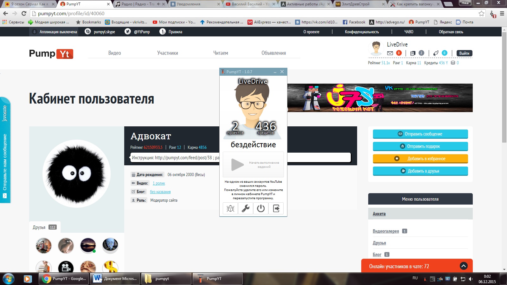Click the LiveDrive avatar in the site header
507x285 pixels.
click(x=376, y=48)
